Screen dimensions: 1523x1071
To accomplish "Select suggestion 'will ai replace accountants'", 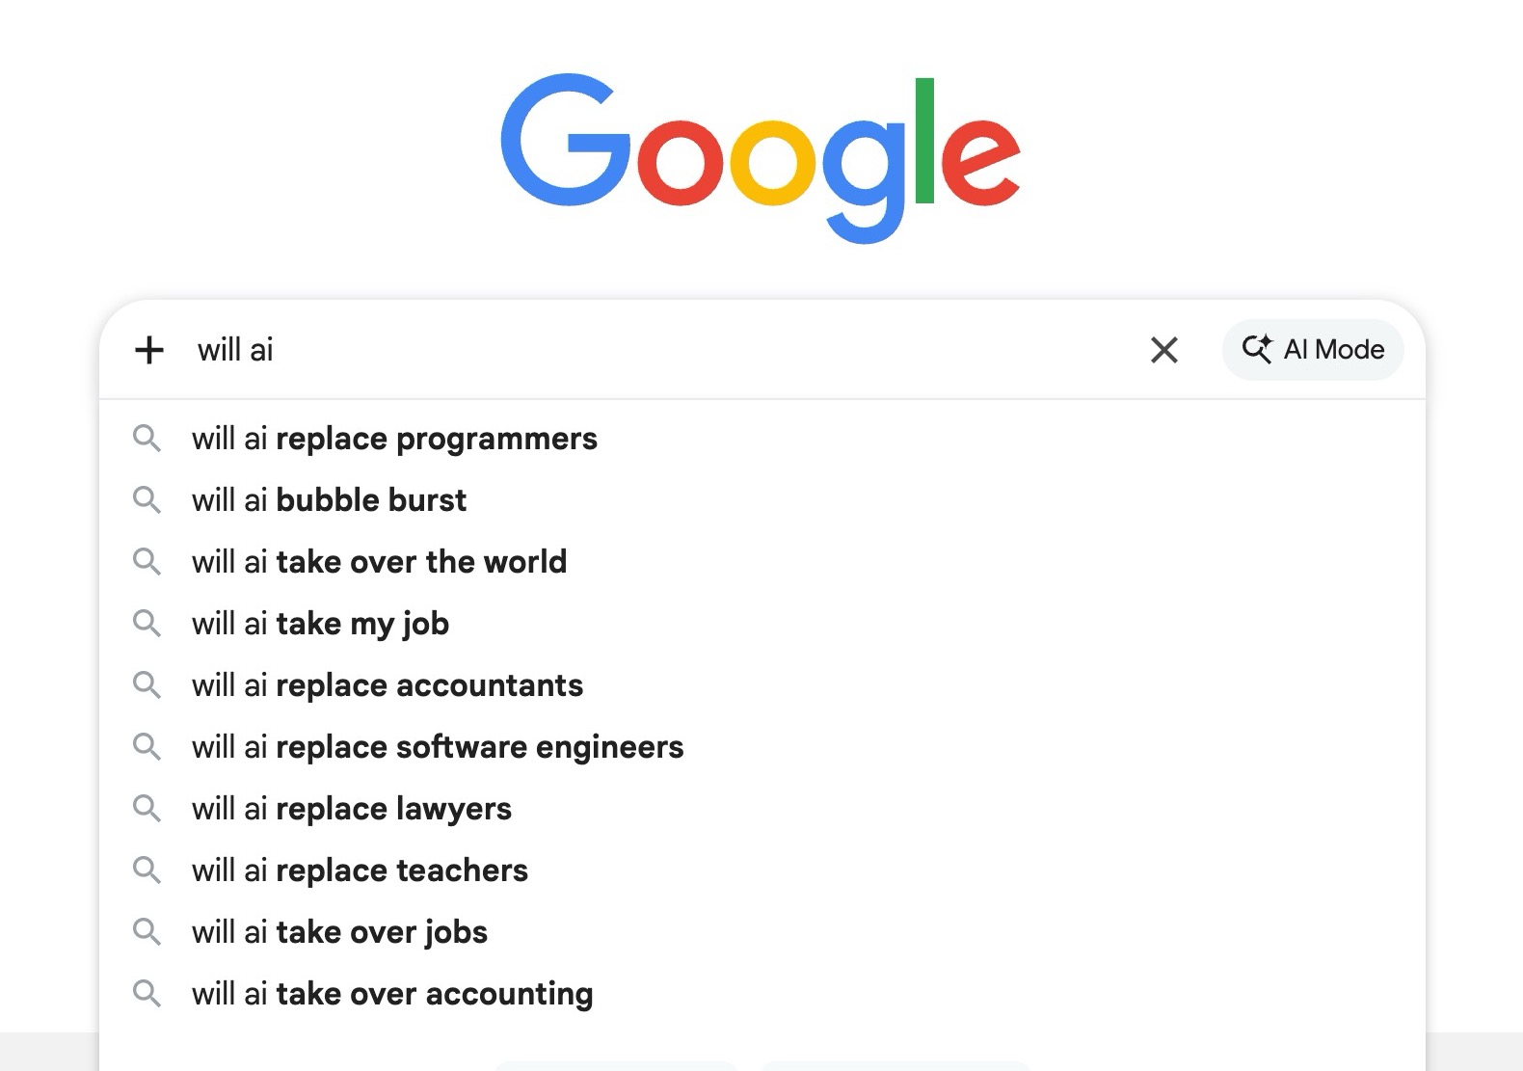I will (x=387, y=685).
